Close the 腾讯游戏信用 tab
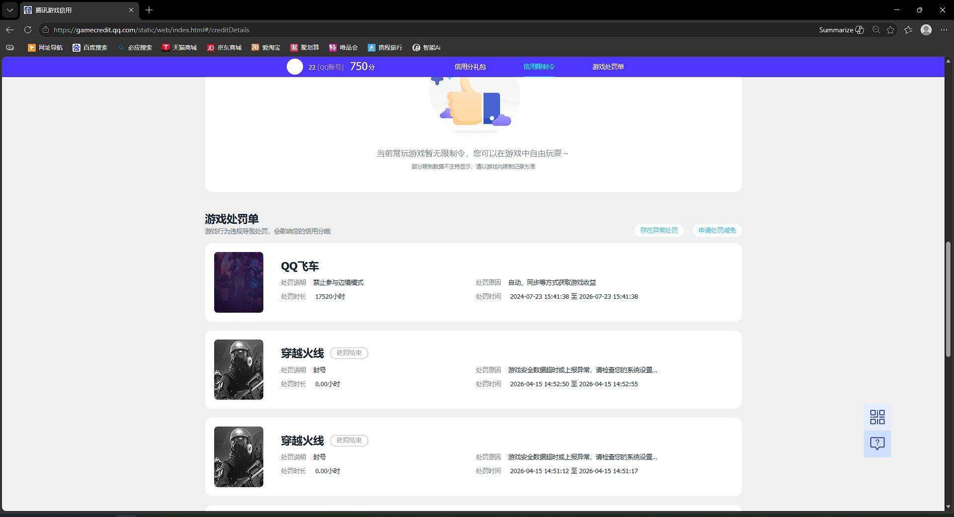The image size is (954, 517). tap(131, 10)
